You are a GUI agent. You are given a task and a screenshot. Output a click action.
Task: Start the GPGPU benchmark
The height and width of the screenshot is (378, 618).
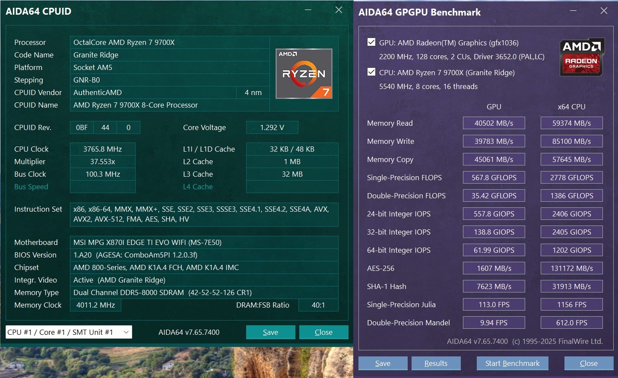pyautogui.click(x=512, y=363)
